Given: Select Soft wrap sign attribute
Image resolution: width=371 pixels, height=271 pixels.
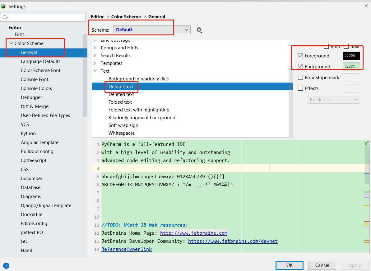Looking at the screenshot, I should (123, 125).
